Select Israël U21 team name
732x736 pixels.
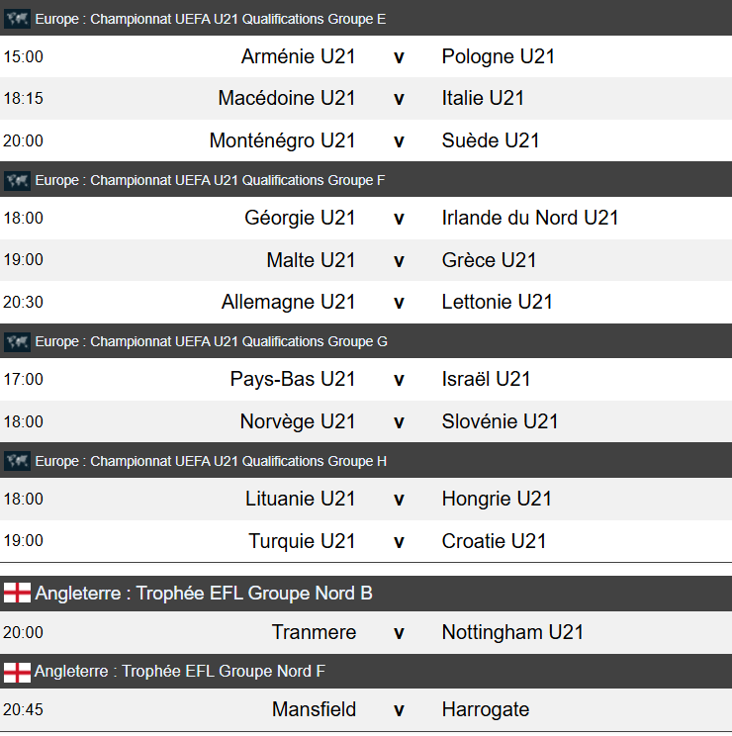point(486,379)
